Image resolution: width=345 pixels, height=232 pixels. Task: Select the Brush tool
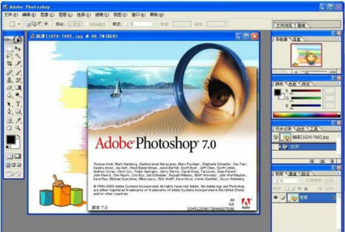point(18,72)
